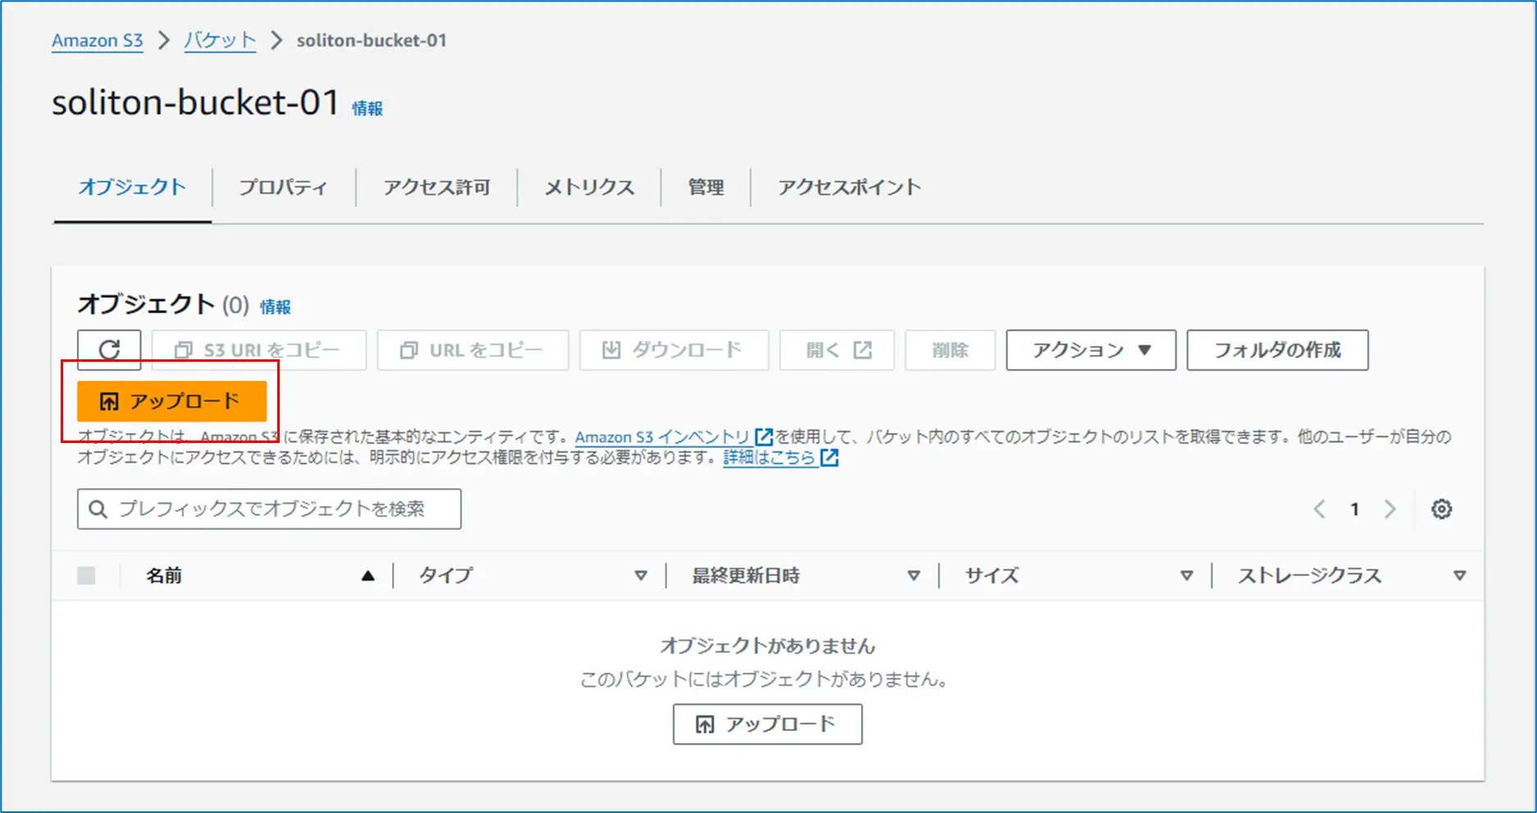Open the メトリクス tab
Viewport: 1537px width, 813px height.
(x=589, y=188)
